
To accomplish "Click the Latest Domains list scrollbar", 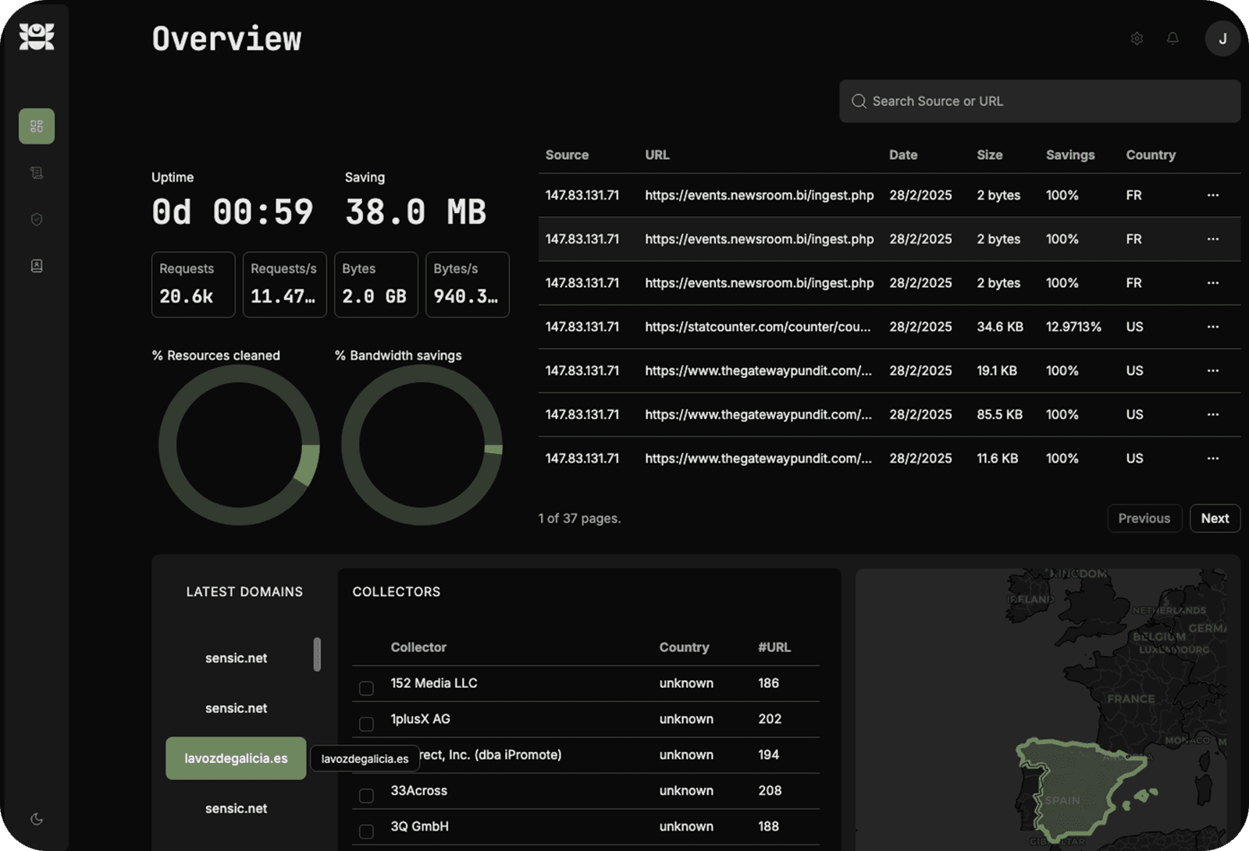I will tap(317, 654).
